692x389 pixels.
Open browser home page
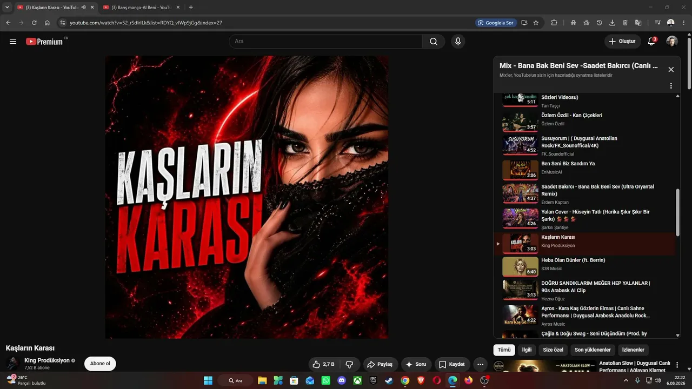click(x=47, y=23)
